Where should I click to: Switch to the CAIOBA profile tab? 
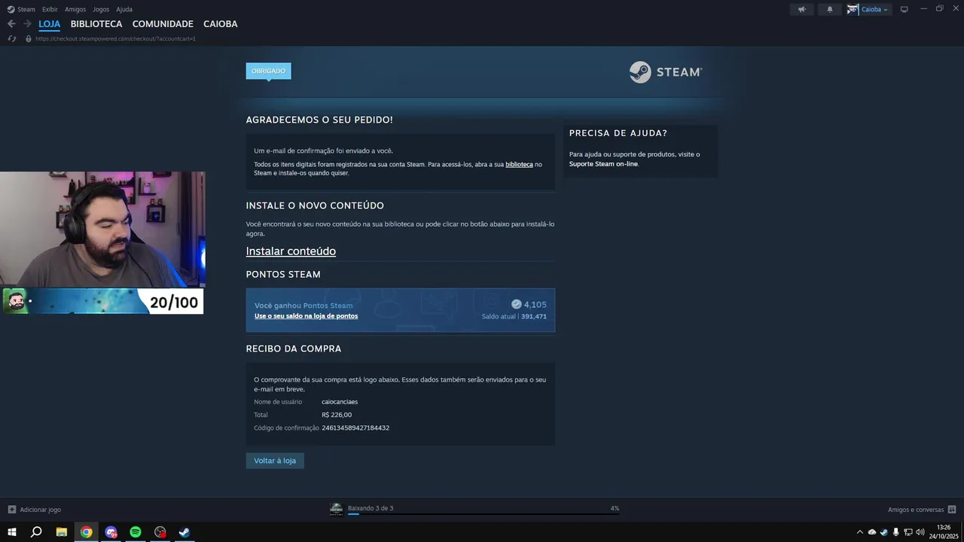(220, 24)
